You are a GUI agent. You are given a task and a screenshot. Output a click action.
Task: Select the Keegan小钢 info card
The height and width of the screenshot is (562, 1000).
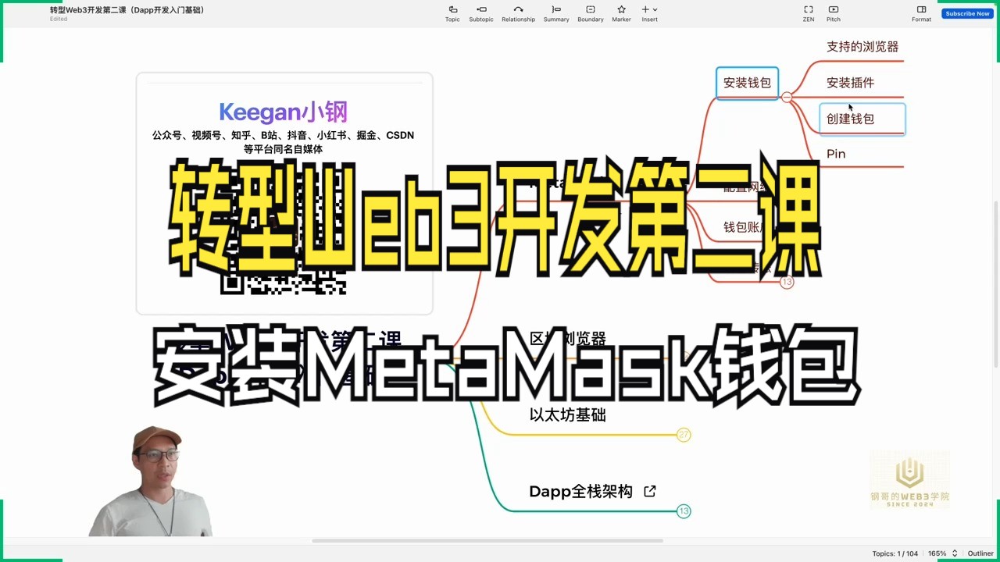point(284,194)
